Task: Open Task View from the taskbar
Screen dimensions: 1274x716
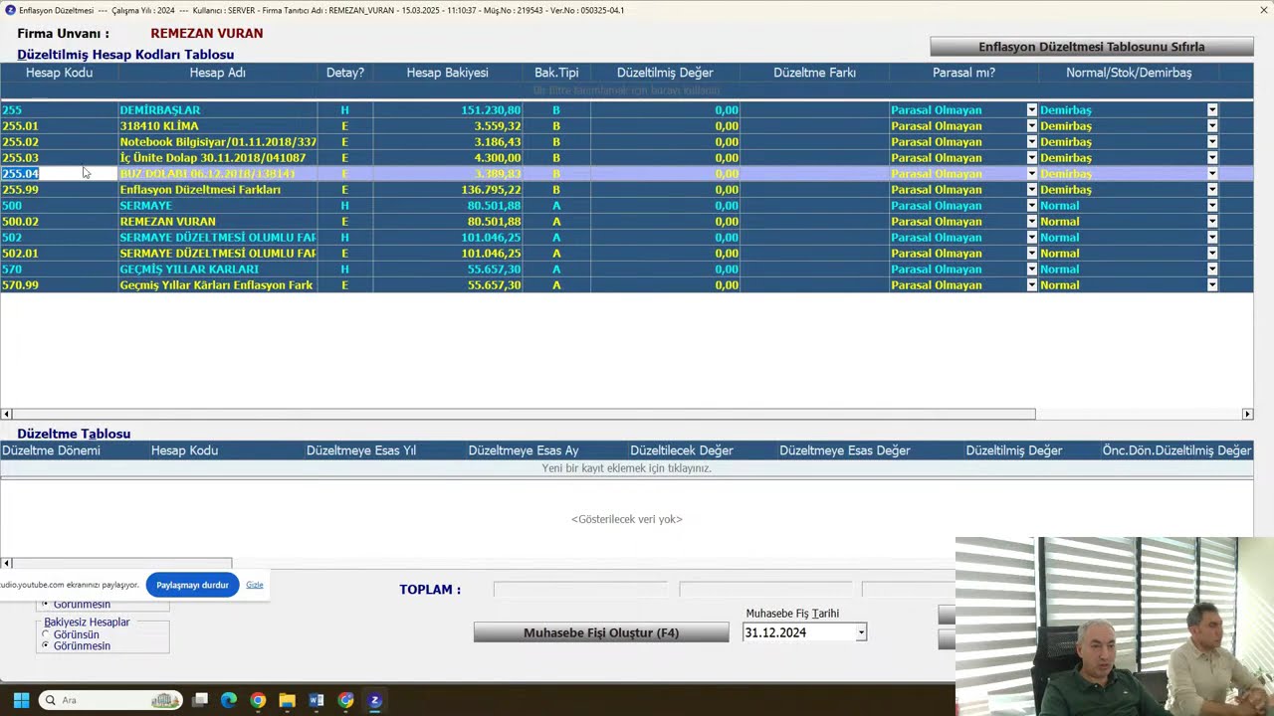Action: tap(200, 700)
